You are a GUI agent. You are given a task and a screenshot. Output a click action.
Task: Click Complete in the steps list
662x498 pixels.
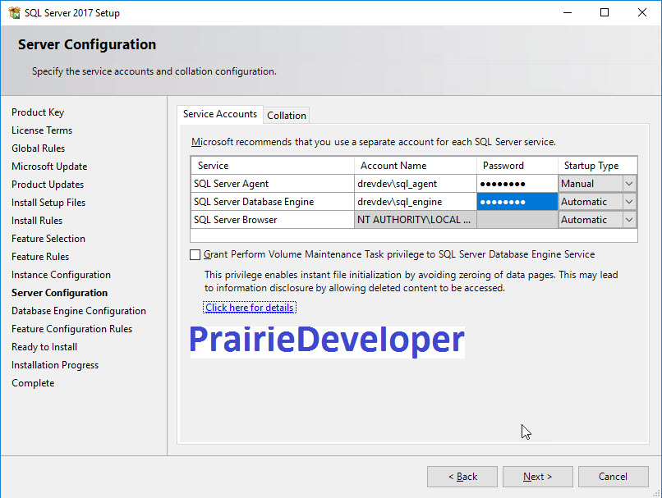pos(33,383)
